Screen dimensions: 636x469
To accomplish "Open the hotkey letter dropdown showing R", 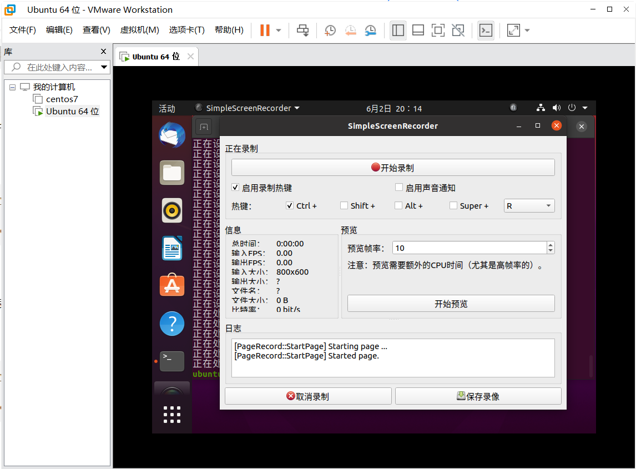I will 529,205.
